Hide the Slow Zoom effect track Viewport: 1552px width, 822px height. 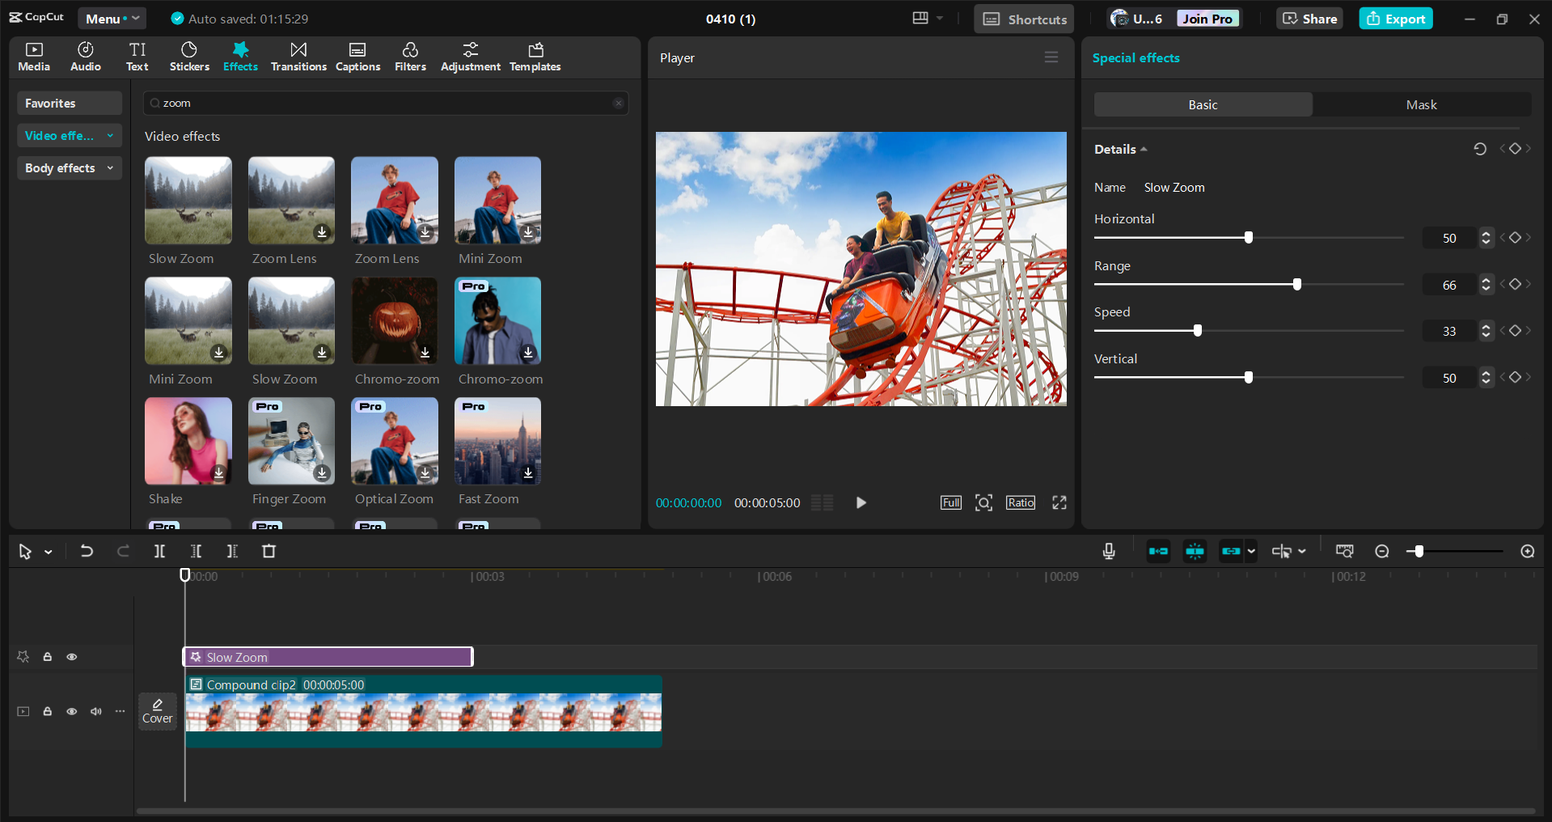[x=71, y=657]
